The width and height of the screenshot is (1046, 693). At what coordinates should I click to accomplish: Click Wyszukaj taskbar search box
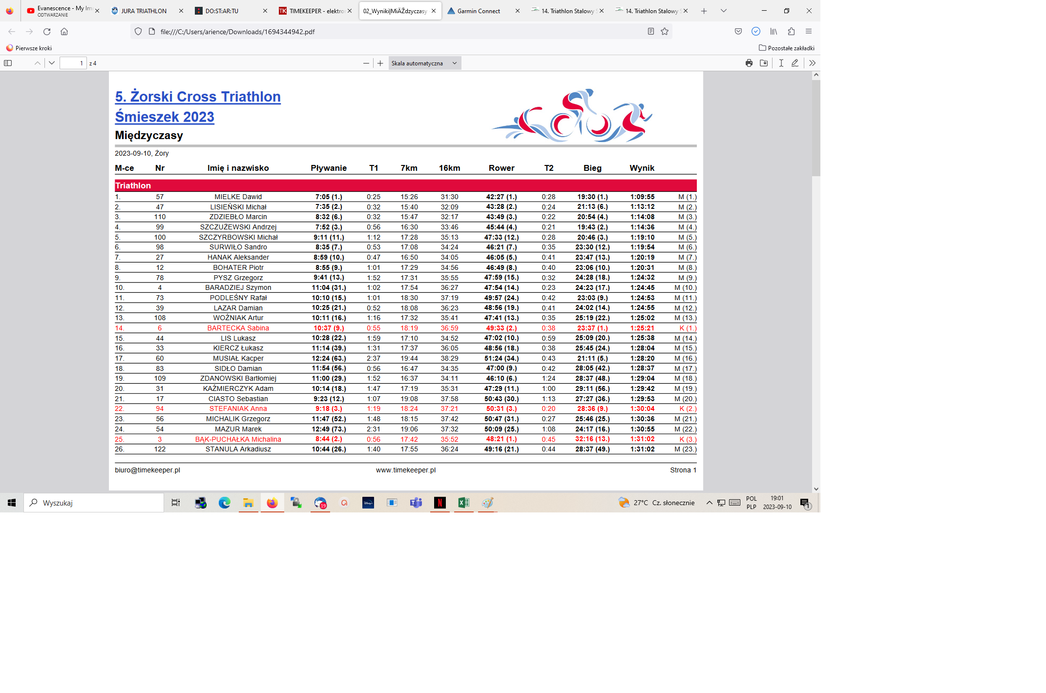click(94, 503)
